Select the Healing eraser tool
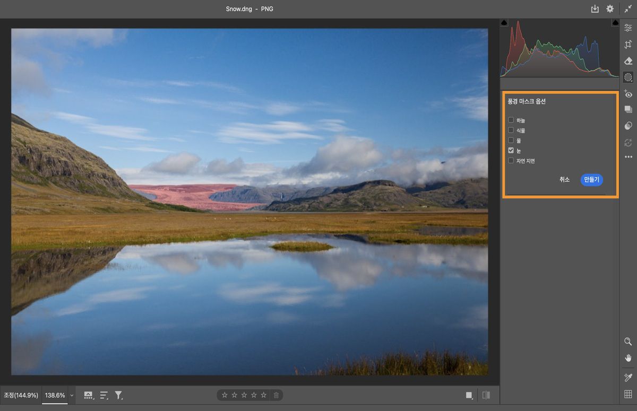The width and height of the screenshot is (637, 411). 628,61
